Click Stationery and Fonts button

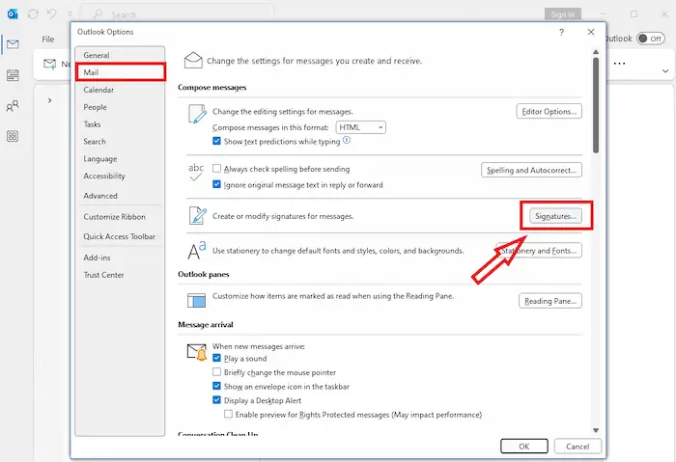click(x=539, y=250)
